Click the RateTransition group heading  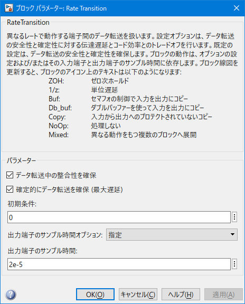point(28,22)
